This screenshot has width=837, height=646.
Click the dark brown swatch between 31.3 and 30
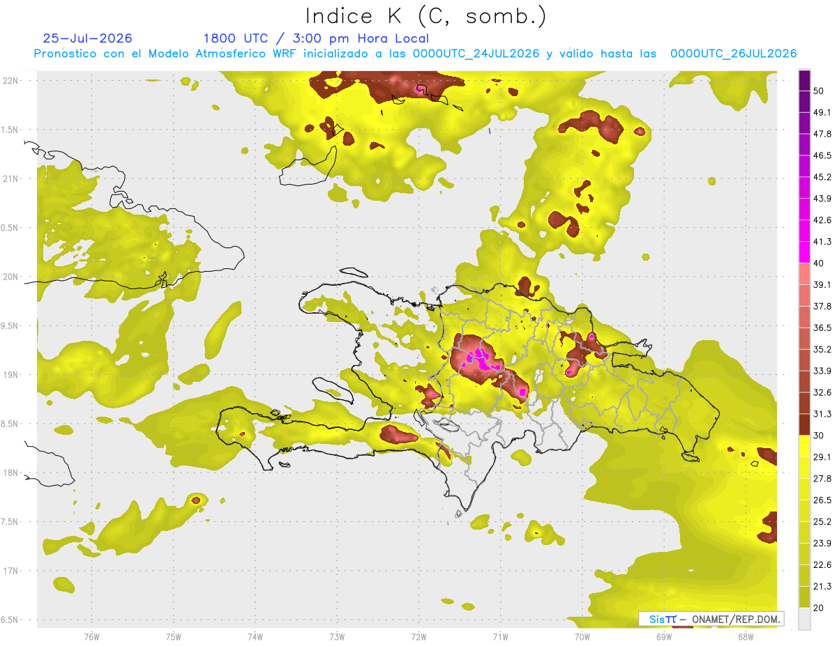(804, 424)
